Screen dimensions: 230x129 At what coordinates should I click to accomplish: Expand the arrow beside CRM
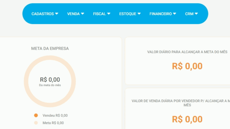196,13
